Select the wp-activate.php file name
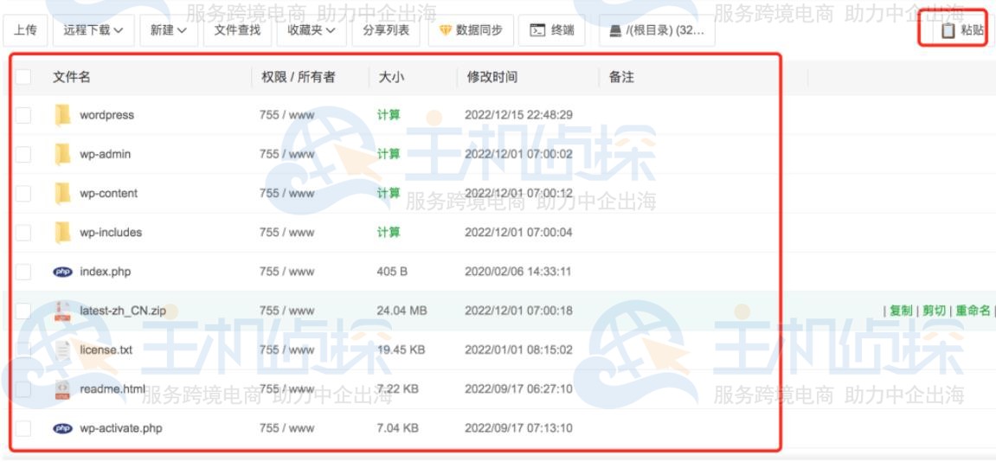Screen dimensions: 996x462 click(120, 427)
